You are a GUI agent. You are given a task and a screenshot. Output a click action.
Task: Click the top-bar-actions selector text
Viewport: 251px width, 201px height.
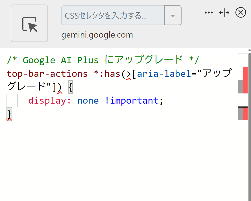pyautogui.click(x=47, y=74)
